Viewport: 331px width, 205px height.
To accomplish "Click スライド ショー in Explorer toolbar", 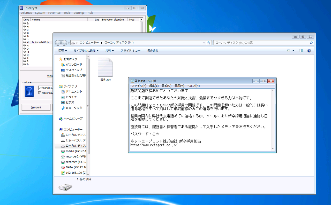I will 131,51.
